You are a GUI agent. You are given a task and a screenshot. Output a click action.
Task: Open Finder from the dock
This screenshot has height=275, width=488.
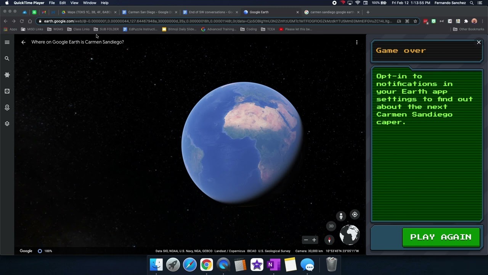pos(156,264)
